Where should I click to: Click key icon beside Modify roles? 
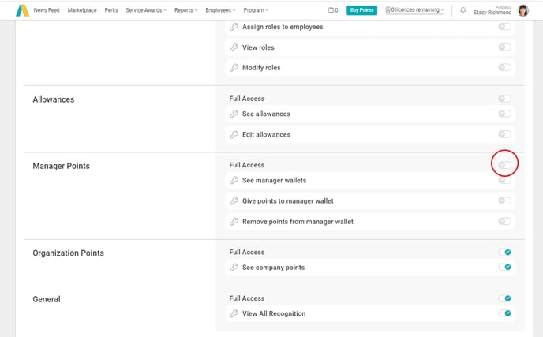click(x=234, y=68)
